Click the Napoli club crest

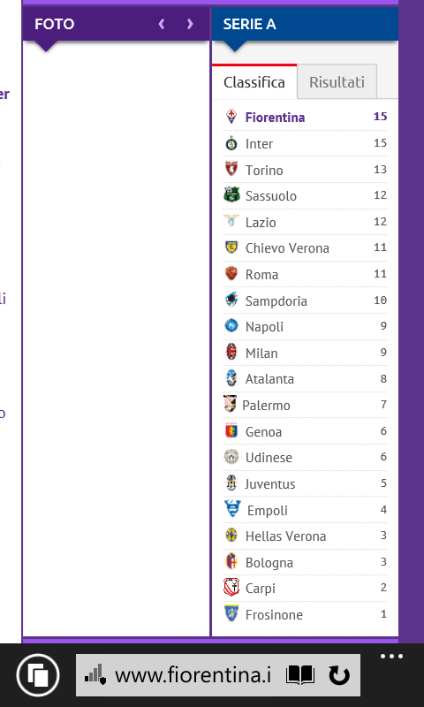pyautogui.click(x=231, y=325)
